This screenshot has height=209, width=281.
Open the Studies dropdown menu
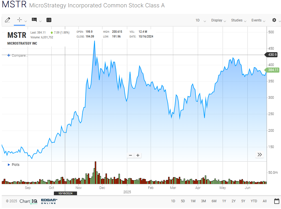pyautogui.click(x=238, y=20)
